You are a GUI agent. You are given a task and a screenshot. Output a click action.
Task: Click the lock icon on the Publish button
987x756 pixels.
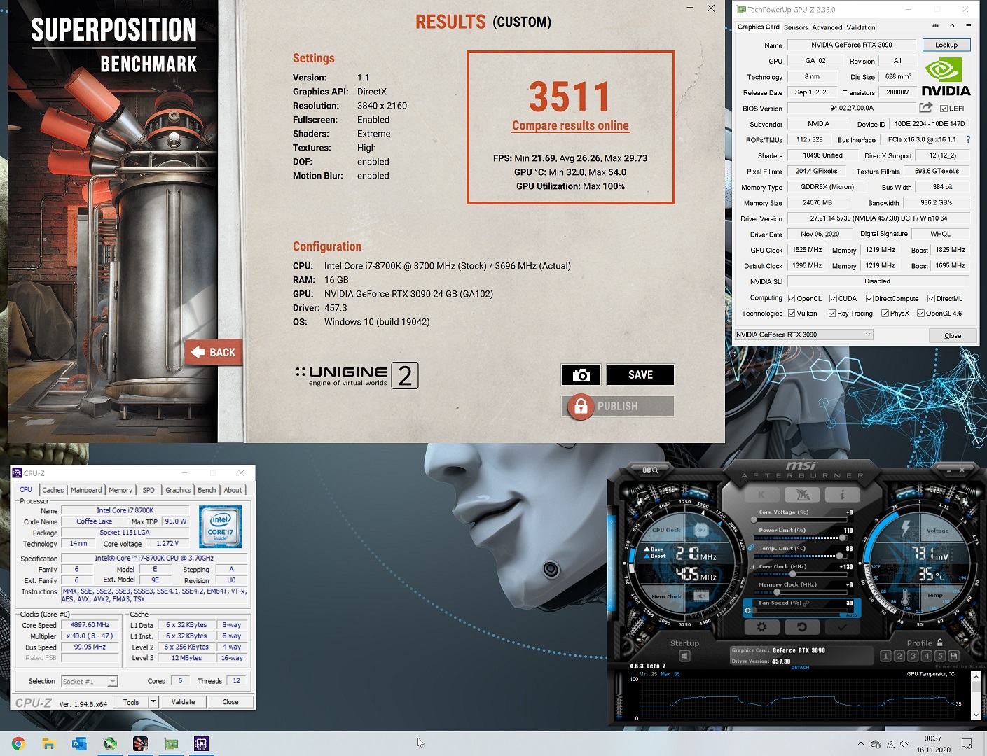(580, 407)
